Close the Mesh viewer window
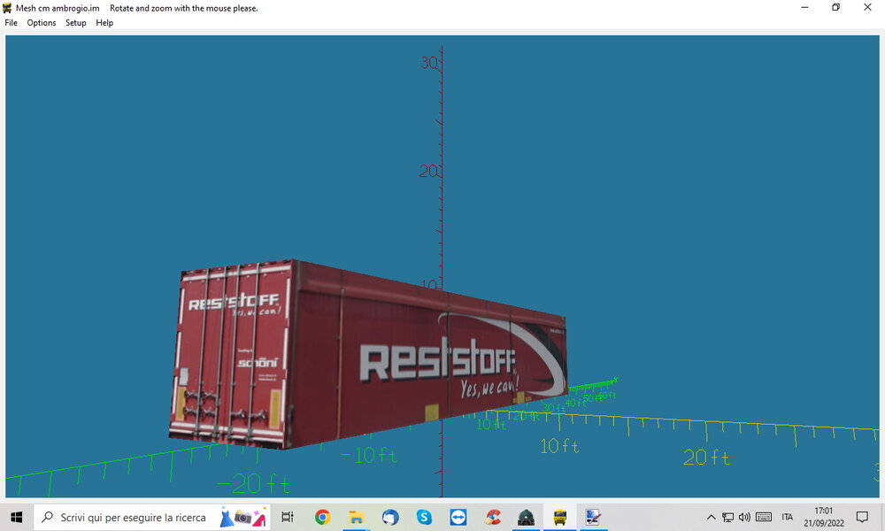 [x=867, y=7]
